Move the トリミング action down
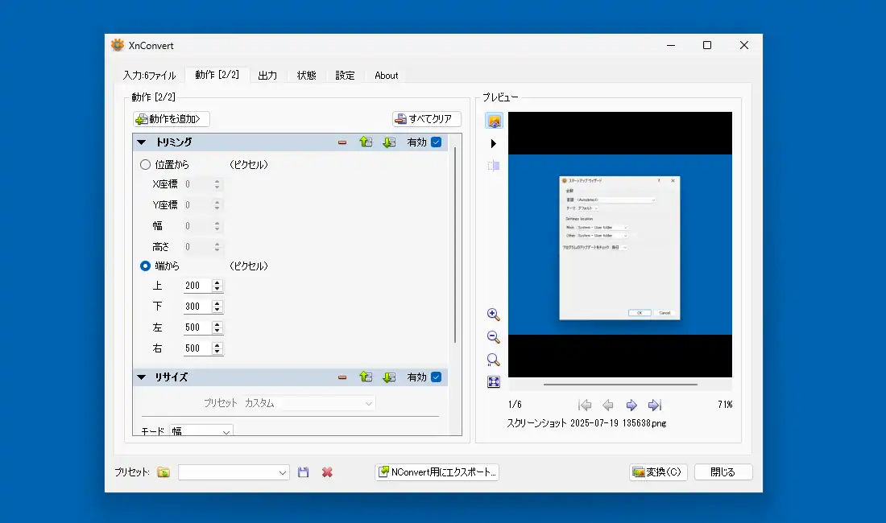This screenshot has width=886, height=523. pos(389,142)
